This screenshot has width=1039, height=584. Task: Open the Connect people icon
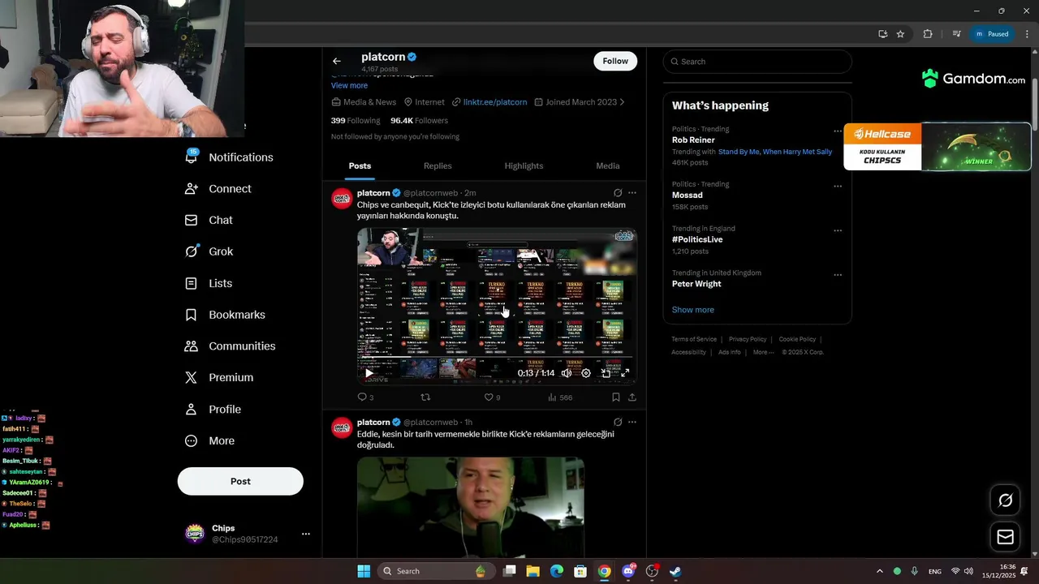tap(192, 188)
